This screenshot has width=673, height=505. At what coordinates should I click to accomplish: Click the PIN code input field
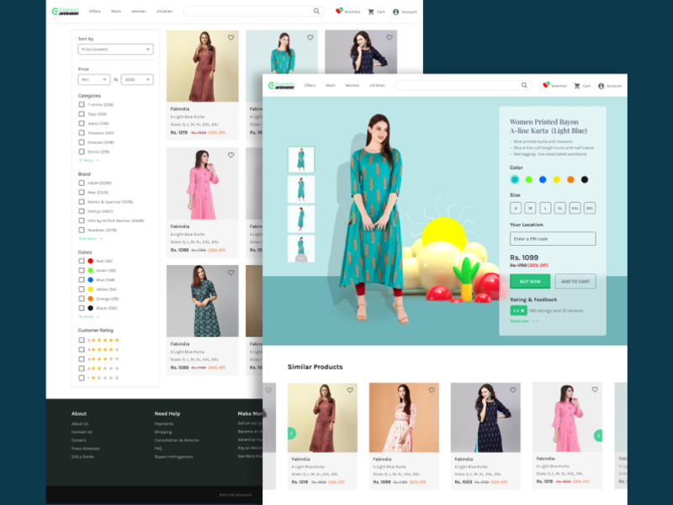click(552, 239)
